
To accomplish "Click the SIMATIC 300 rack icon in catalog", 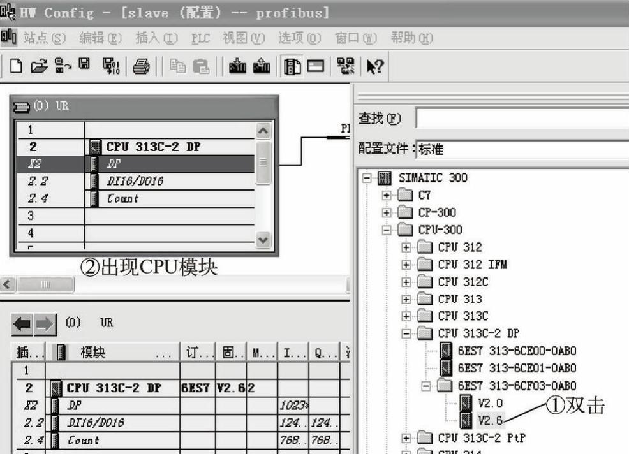I will click(x=385, y=178).
